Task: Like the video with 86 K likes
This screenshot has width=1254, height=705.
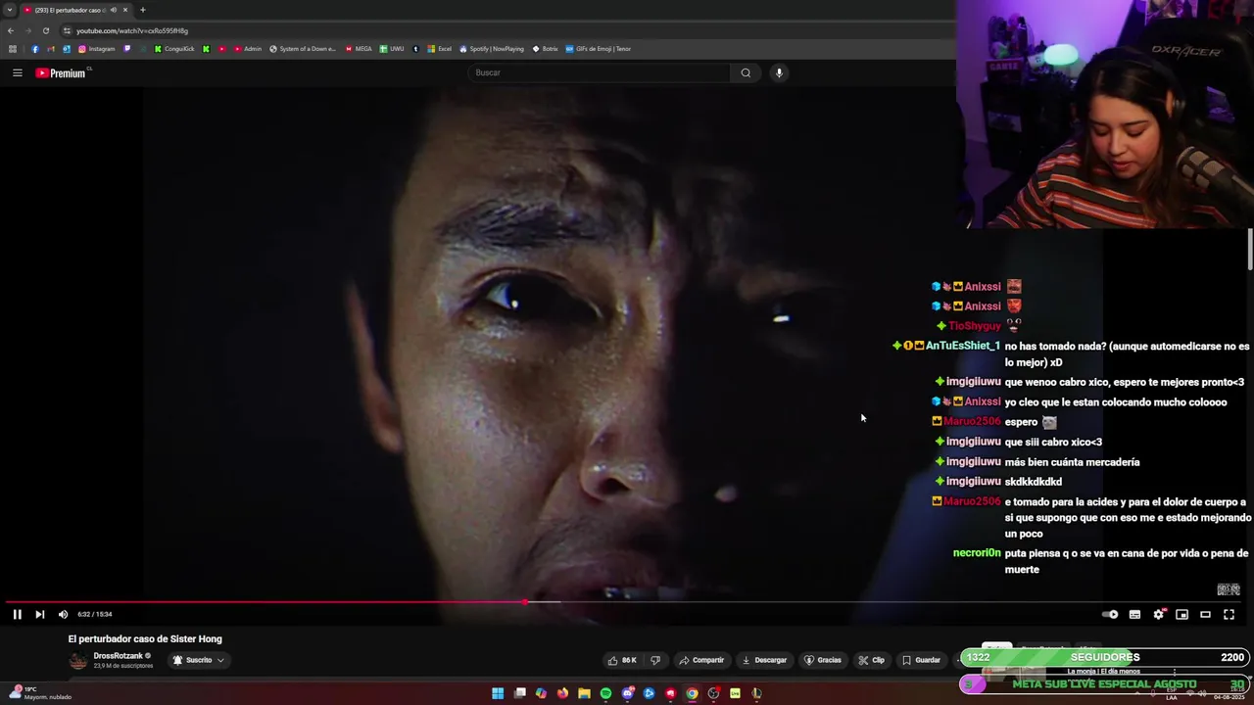Action: coord(622,660)
